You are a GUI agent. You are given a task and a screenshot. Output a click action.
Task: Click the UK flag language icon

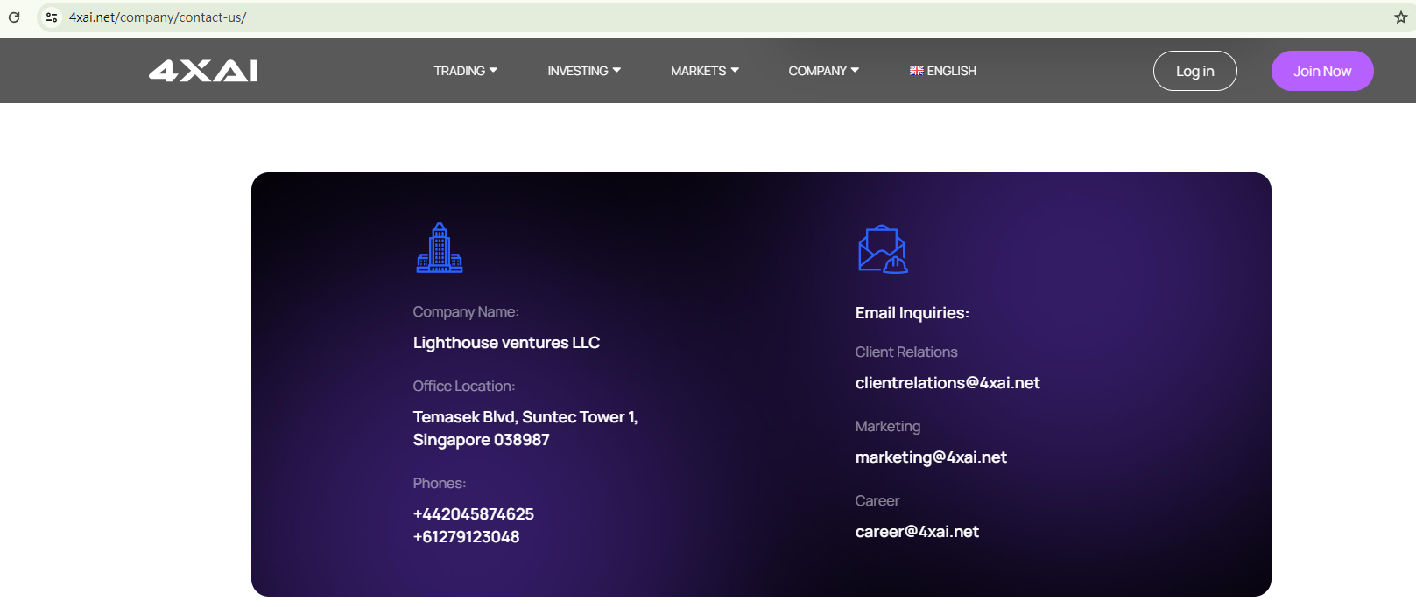click(x=916, y=71)
